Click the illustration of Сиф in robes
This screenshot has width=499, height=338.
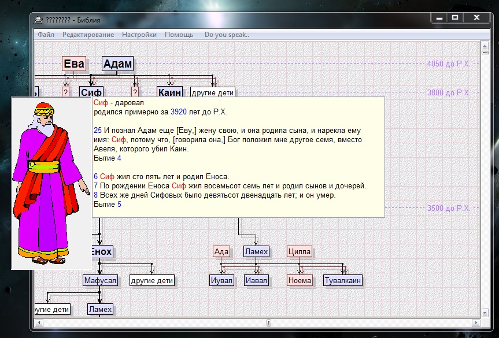point(51,183)
